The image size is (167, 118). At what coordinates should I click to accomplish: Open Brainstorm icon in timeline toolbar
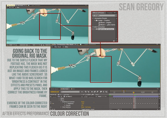point(101,92)
